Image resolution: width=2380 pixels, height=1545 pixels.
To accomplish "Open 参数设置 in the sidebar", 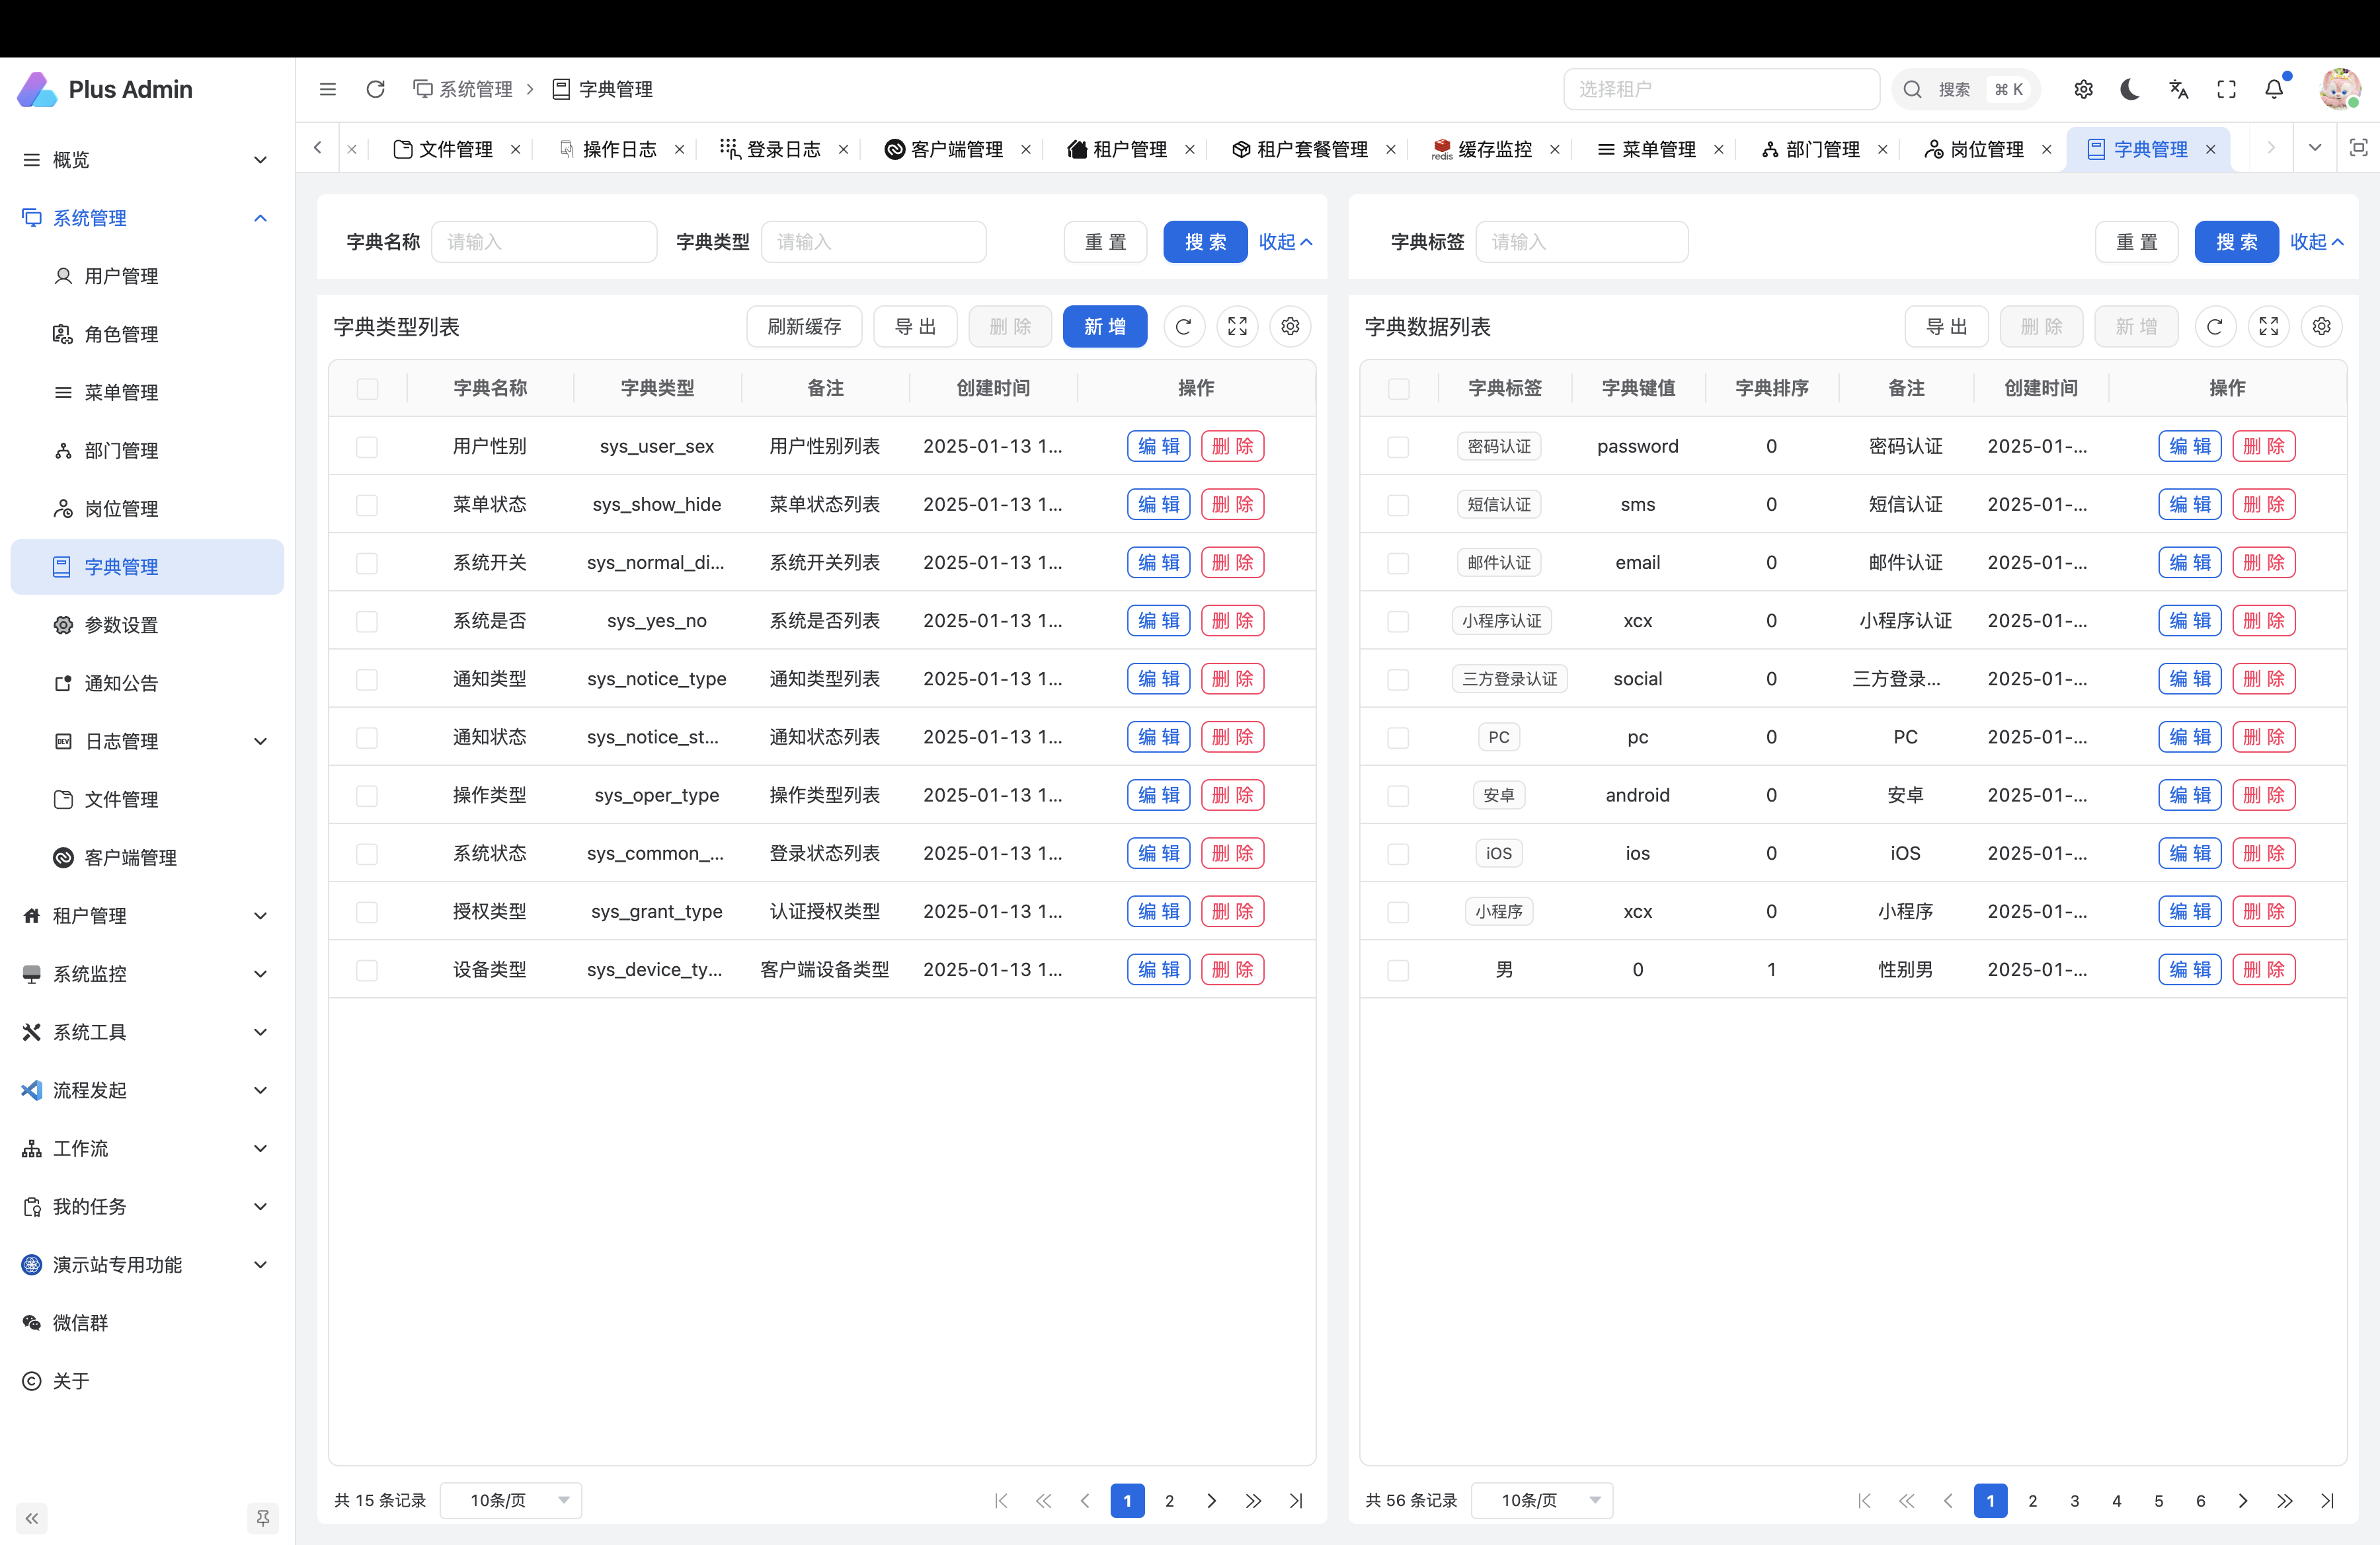I will [121, 626].
